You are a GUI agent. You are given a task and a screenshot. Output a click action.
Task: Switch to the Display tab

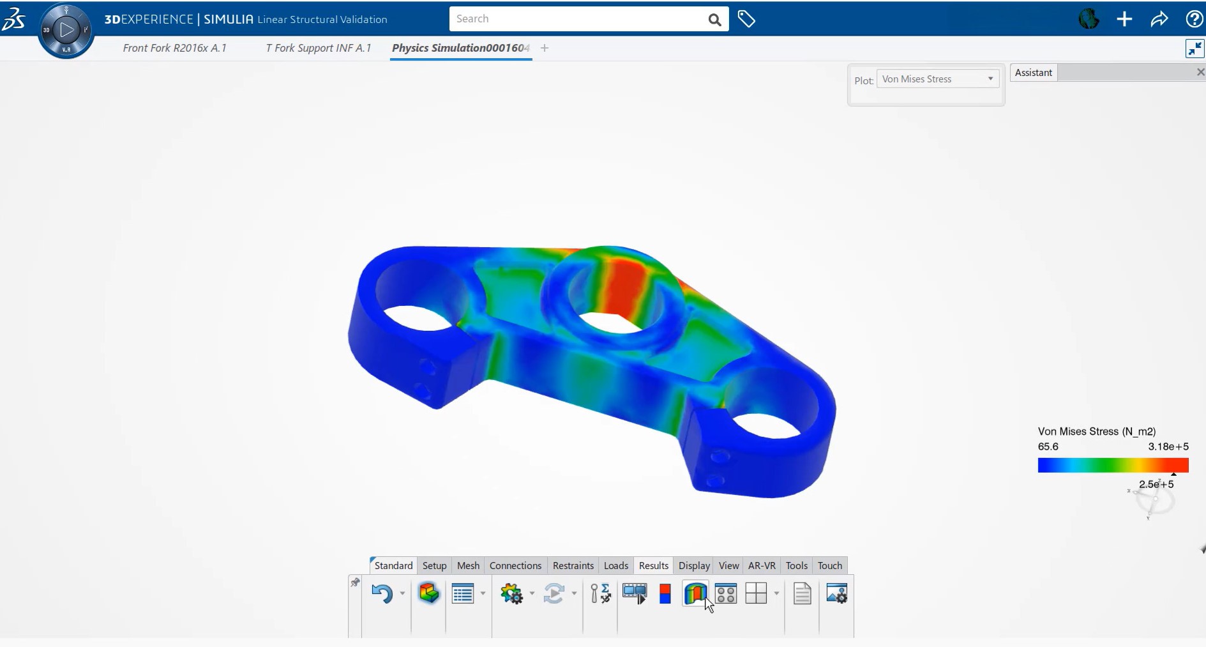click(x=694, y=565)
